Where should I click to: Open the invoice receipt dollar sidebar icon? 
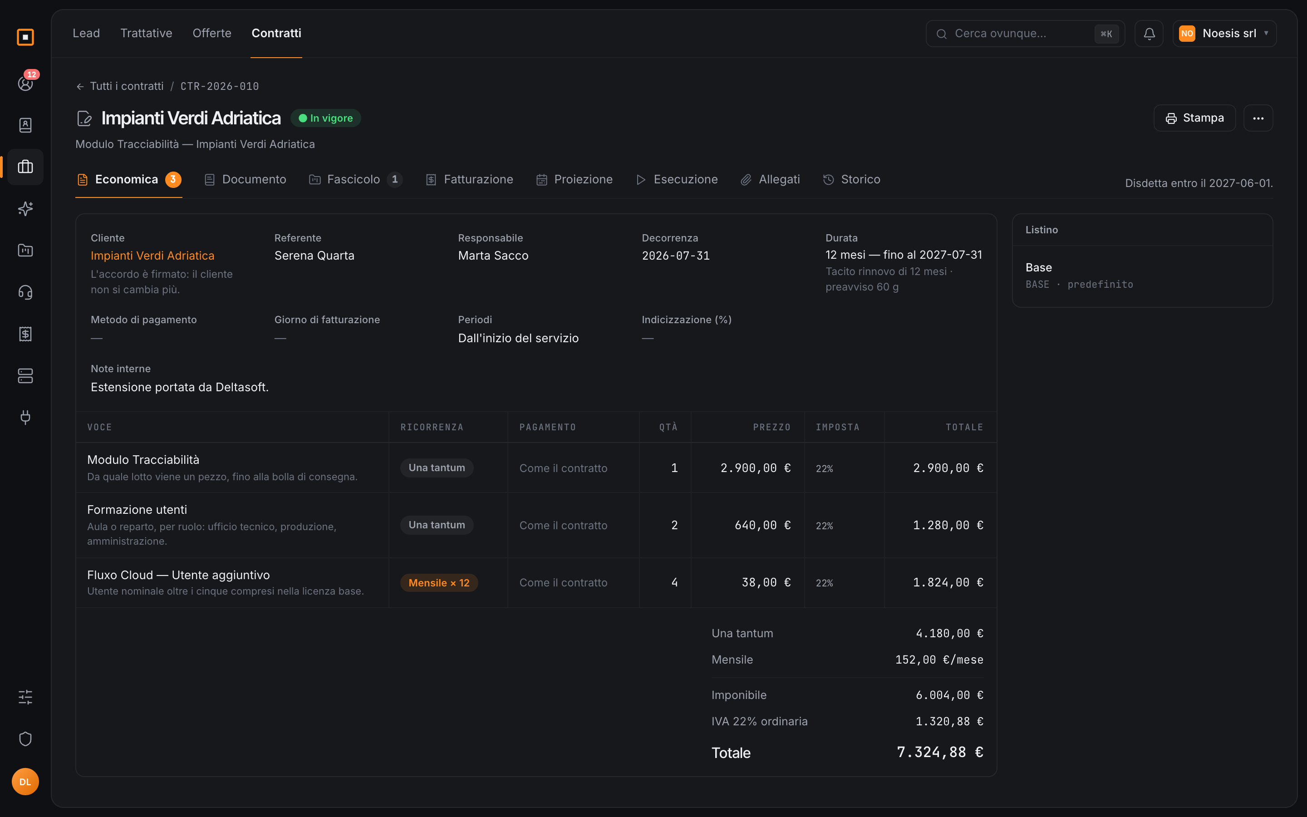25,334
